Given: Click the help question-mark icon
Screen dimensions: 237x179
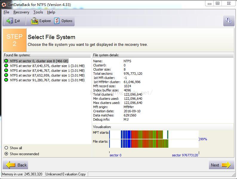Looking at the screenshot, I should click(x=229, y=21).
